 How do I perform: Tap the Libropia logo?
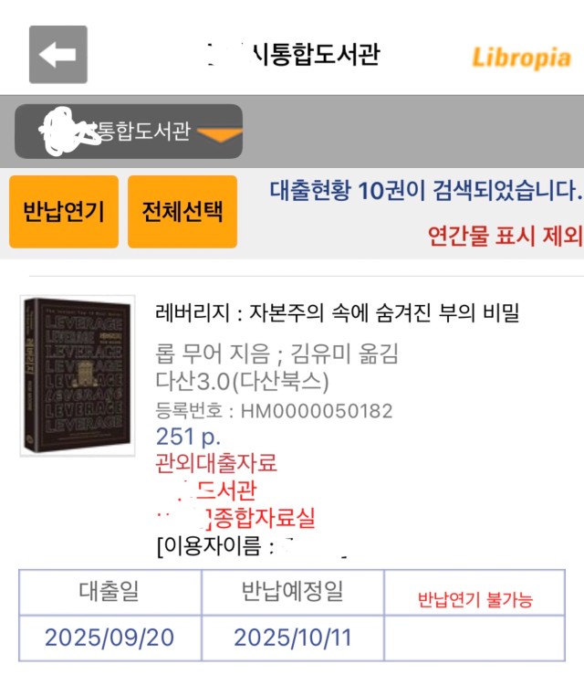[x=521, y=58]
